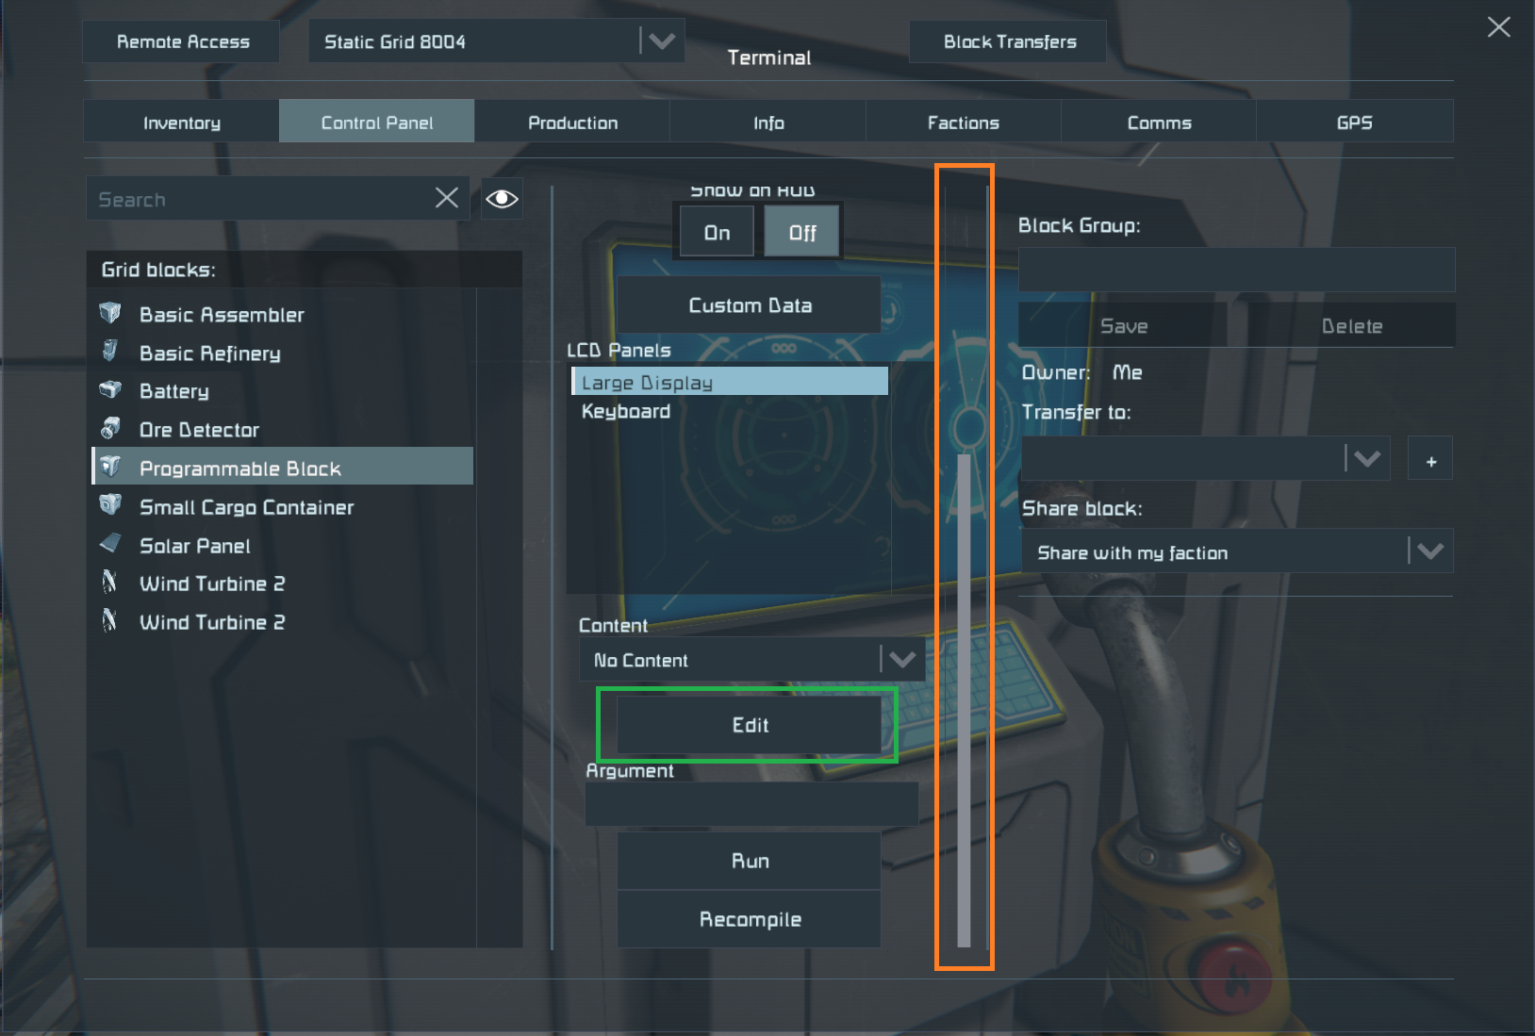Click the Recompile button

click(750, 919)
